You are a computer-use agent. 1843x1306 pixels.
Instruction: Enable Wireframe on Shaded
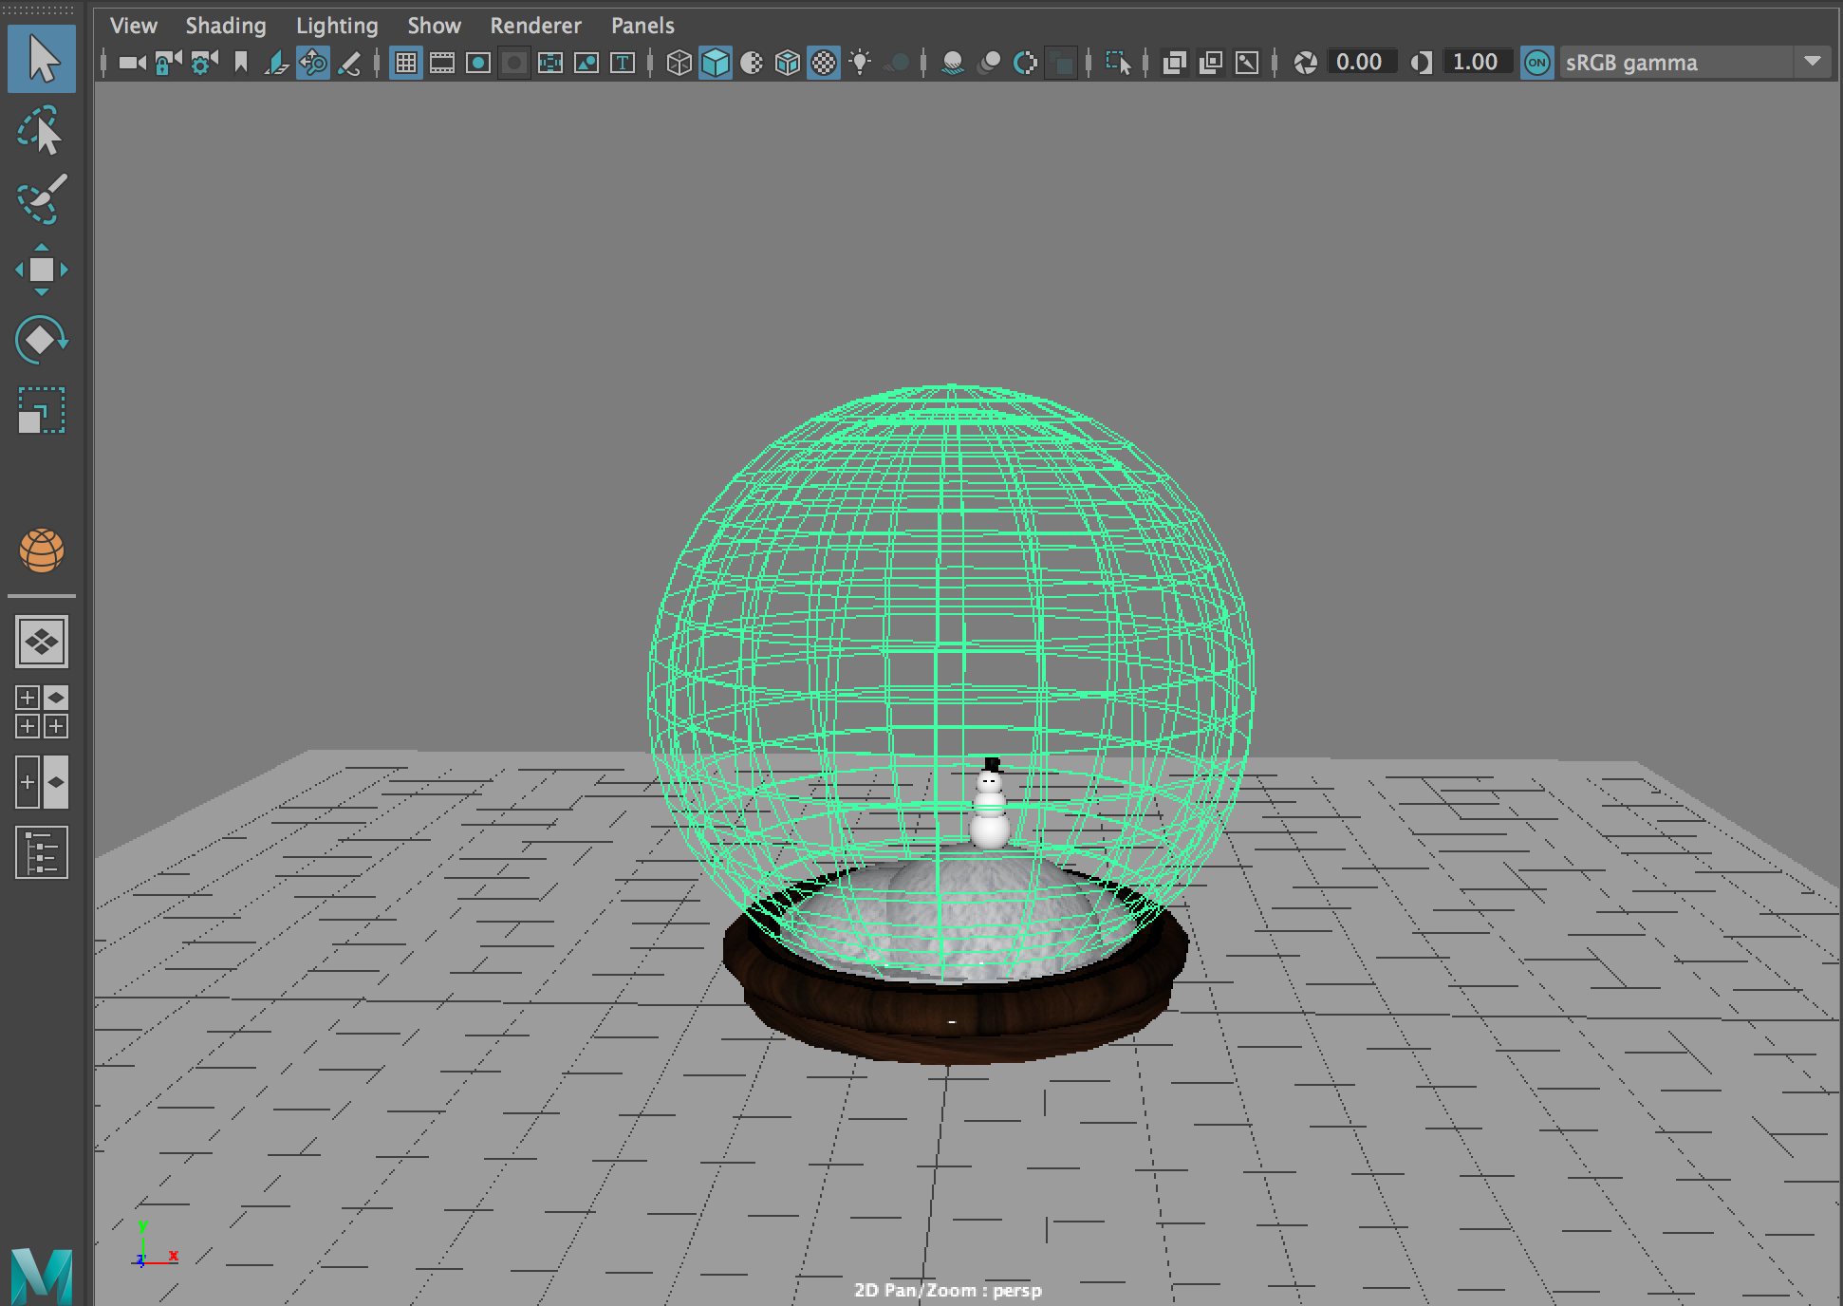tap(788, 63)
